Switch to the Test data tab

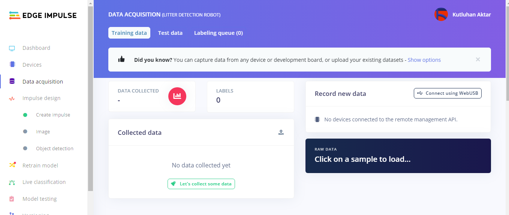170,33
